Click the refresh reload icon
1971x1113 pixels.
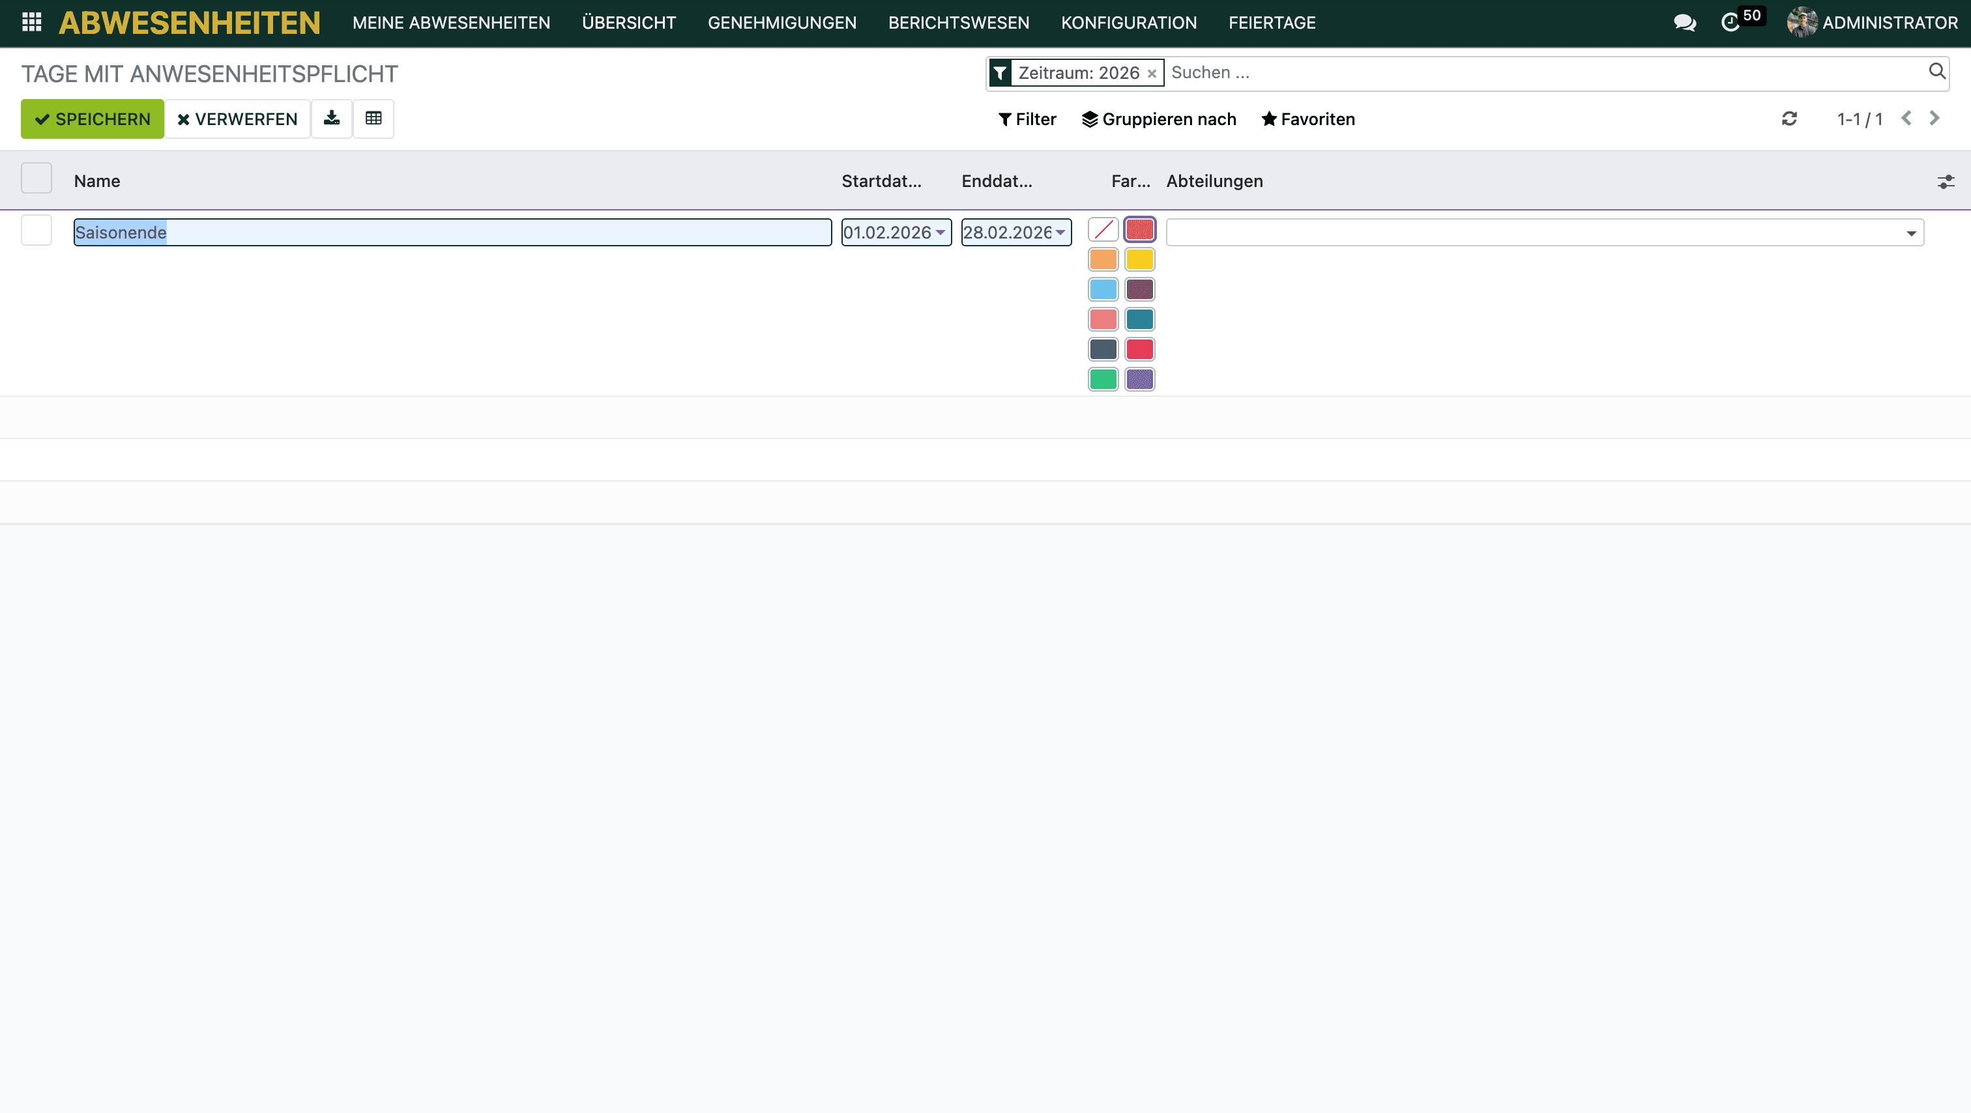(x=1789, y=119)
